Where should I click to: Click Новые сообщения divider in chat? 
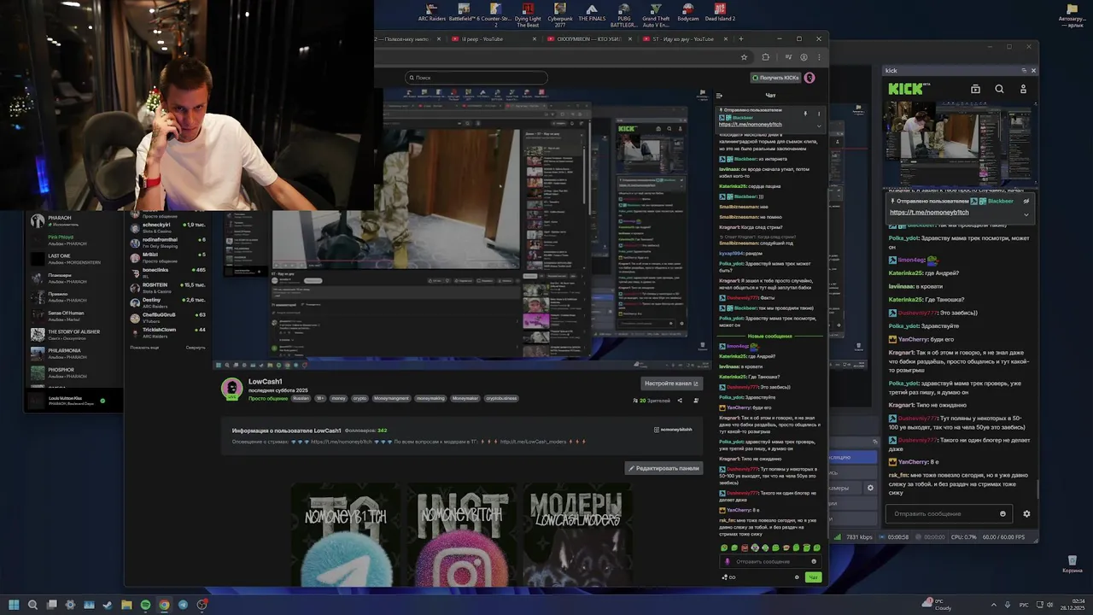[770, 336]
